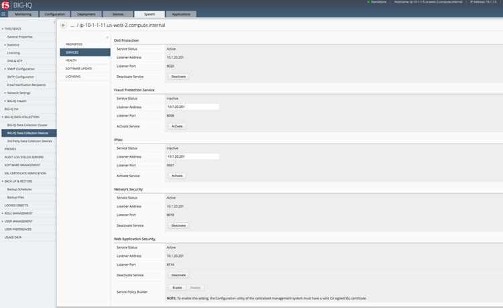Expand USER MANAGEMENT section
503x308 pixels.
(x=3, y=221)
